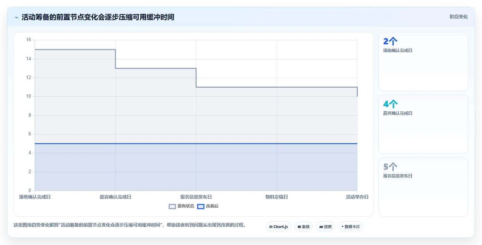Click the 表格 tag pill
482x245 pixels.
point(303,227)
